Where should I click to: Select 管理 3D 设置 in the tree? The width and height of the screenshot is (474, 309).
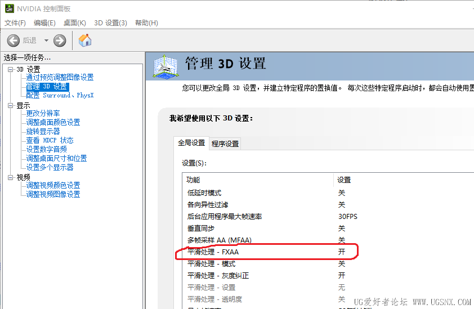click(x=47, y=87)
